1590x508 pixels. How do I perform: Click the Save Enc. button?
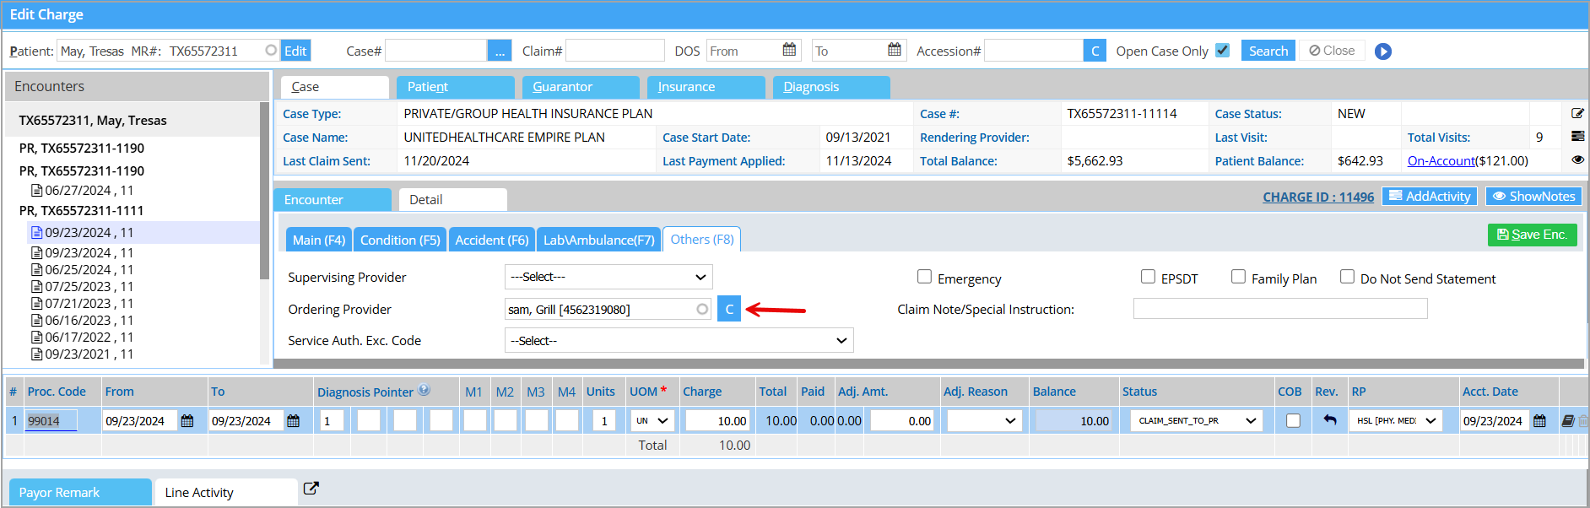click(1531, 235)
